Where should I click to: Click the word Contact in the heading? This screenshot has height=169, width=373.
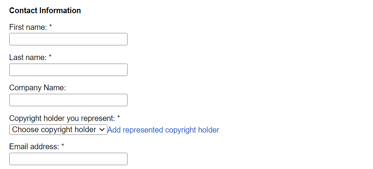(x=23, y=10)
